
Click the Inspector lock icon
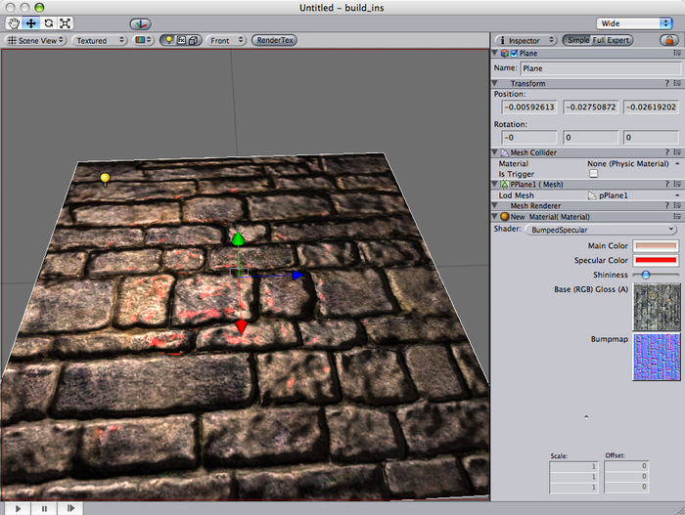pos(668,40)
